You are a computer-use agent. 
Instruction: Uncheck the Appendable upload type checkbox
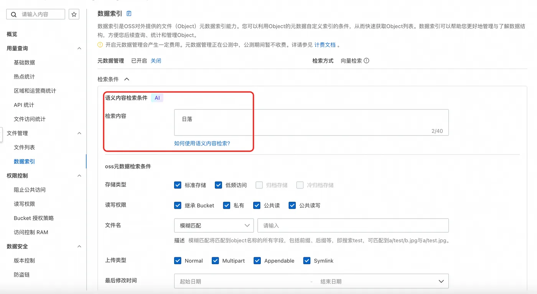pyautogui.click(x=257, y=261)
